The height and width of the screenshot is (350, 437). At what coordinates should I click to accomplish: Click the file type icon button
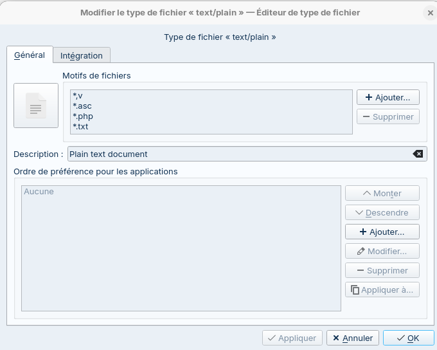(36, 106)
